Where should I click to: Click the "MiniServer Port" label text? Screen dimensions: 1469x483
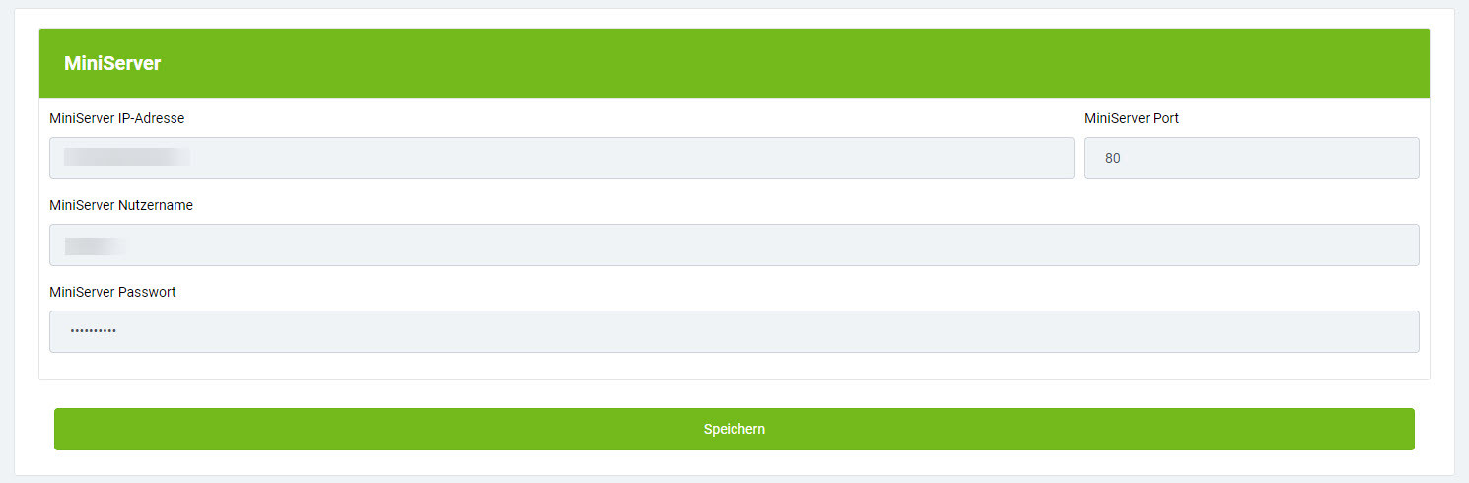point(1131,118)
